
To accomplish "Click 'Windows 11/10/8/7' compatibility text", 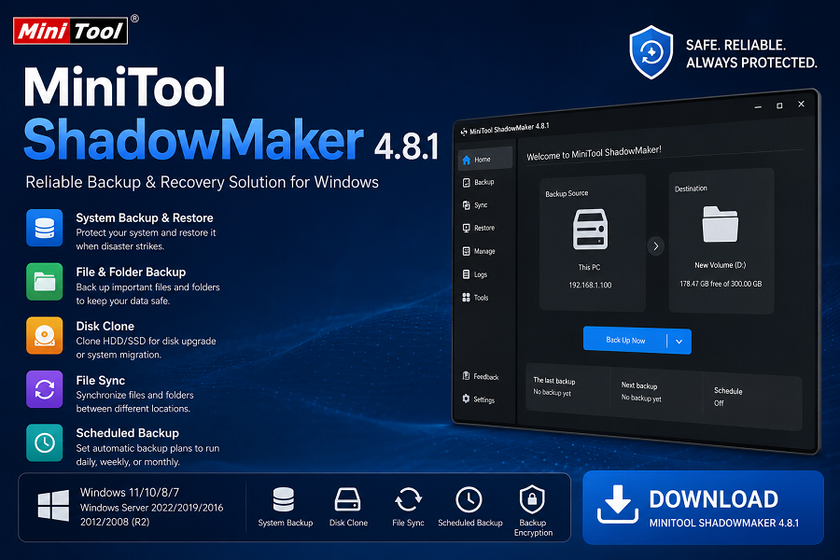I will point(130,493).
